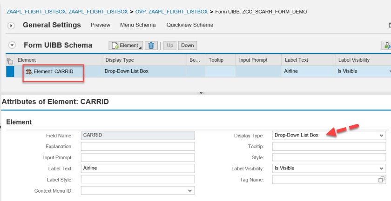Click the CARRID element icon
The width and height of the screenshot is (391, 201).
pos(29,71)
